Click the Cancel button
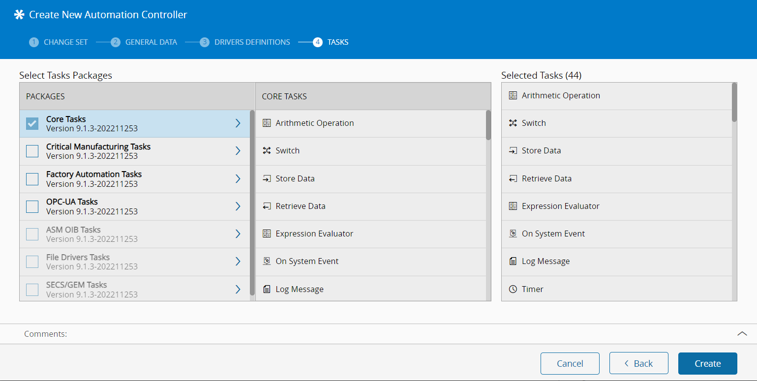The width and height of the screenshot is (757, 381). (x=570, y=363)
